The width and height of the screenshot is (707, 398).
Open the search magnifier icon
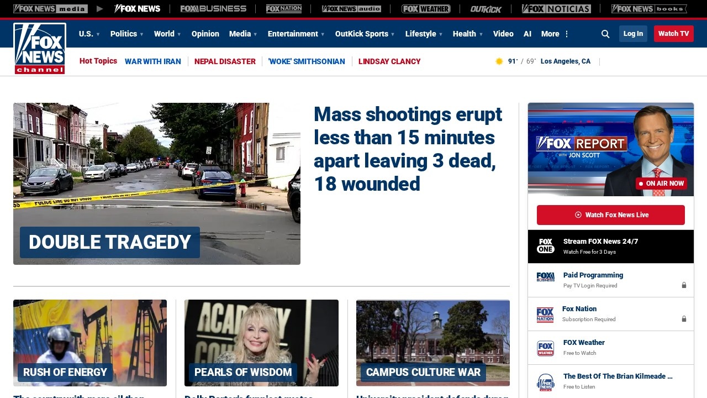coord(605,34)
